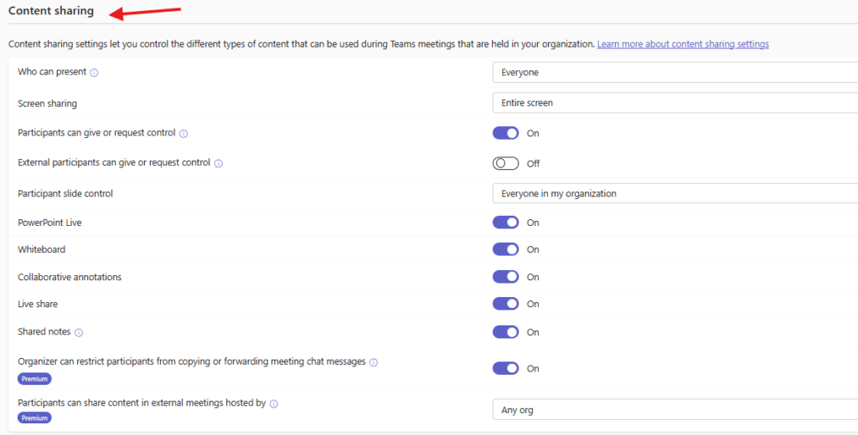
Task: Disable Participants can give or request control
Action: 506,133
